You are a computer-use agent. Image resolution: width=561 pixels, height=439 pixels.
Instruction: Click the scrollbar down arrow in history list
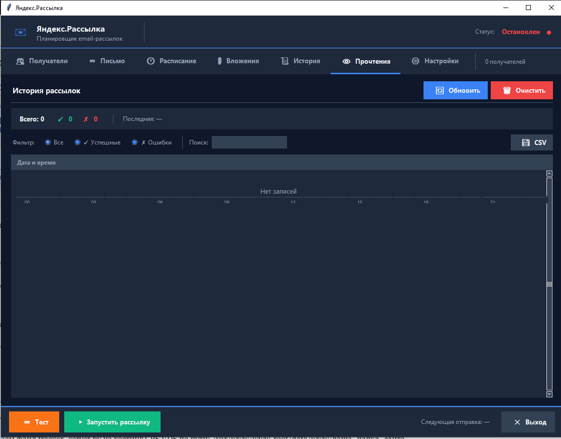click(x=549, y=394)
